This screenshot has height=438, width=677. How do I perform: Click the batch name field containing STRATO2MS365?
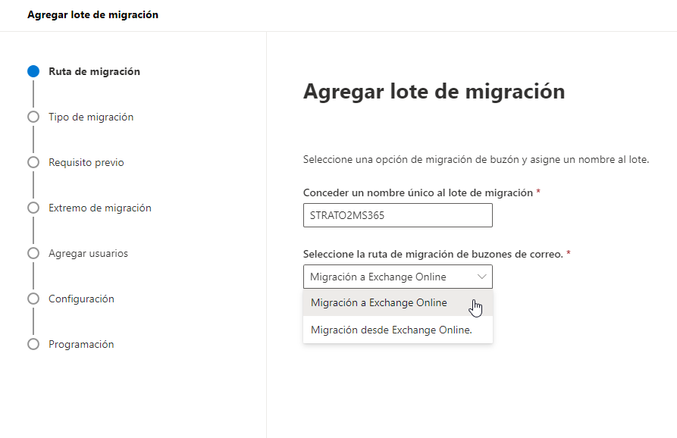tap(397, 215)
